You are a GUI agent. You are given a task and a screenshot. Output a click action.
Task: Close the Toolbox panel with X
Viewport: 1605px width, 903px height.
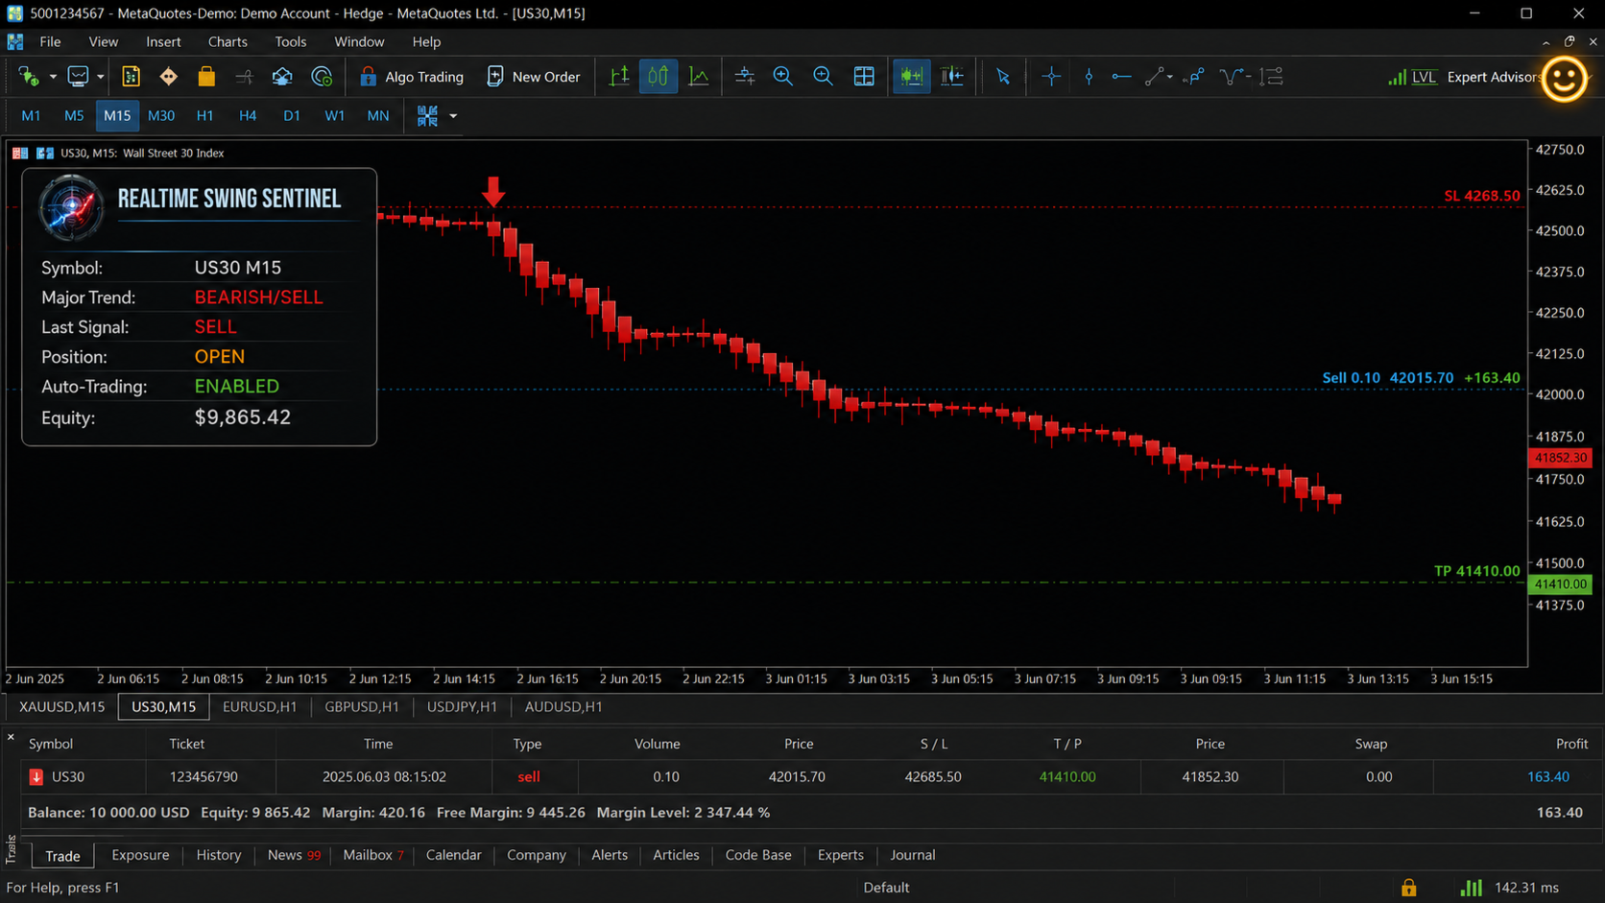click(x=11, y=738)
